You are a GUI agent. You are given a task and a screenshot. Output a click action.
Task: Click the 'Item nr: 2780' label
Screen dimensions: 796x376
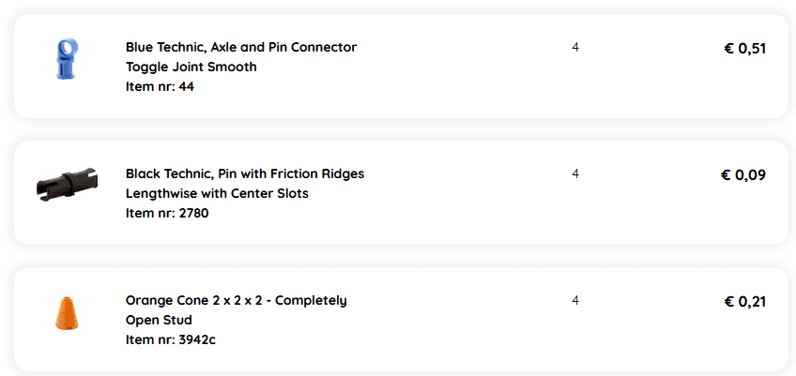click(167, 213)
